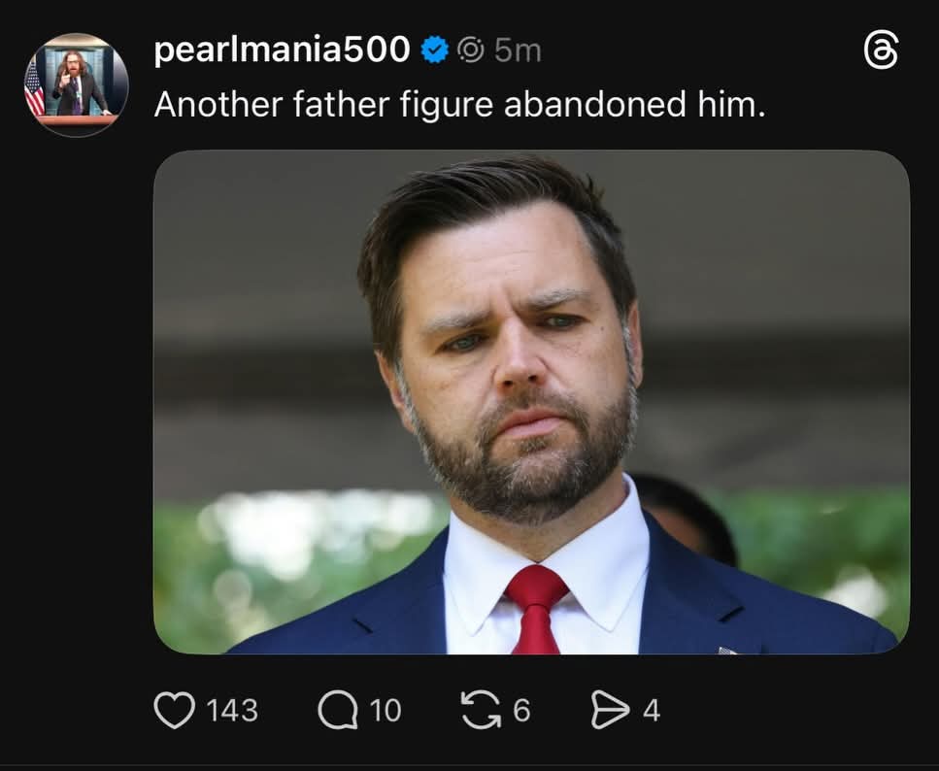The width and height of the screenshot is (939, 771).
Task: View the 10 replies count
Action: (x=386, y=711)
